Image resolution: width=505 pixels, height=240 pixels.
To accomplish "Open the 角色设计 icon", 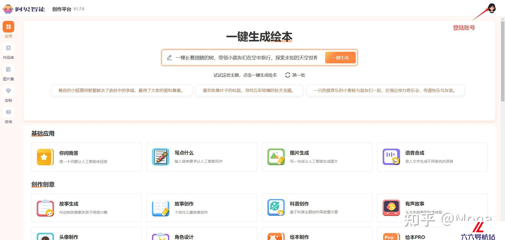I will click(161, 236).
